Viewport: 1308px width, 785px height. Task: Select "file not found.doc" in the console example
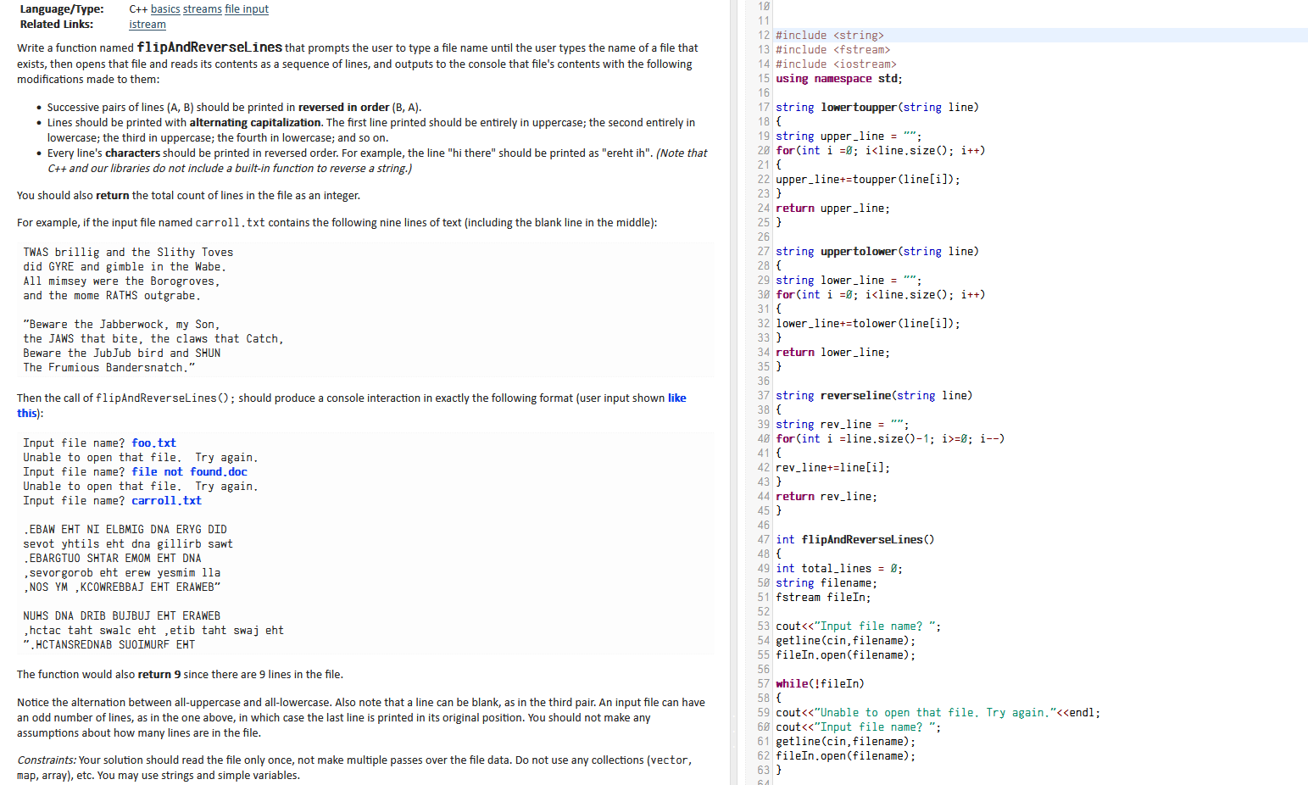coord(189,471)
